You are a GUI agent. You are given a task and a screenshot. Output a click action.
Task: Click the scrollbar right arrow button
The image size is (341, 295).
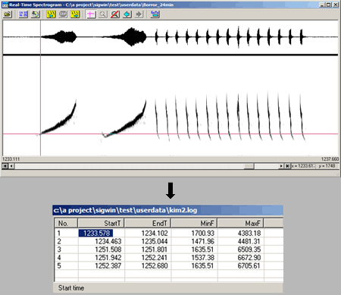coord(281,166)
